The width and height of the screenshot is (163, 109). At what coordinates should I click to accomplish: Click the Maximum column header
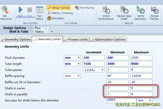coord(141,52)
